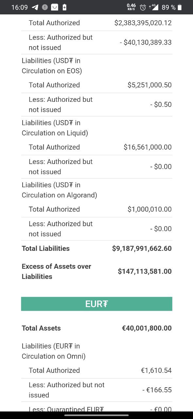The width and height of the screenshot is (193, 419).
Task: Tap the Total Authorized $16,561,000.00 amount
Action: [148, 147]
